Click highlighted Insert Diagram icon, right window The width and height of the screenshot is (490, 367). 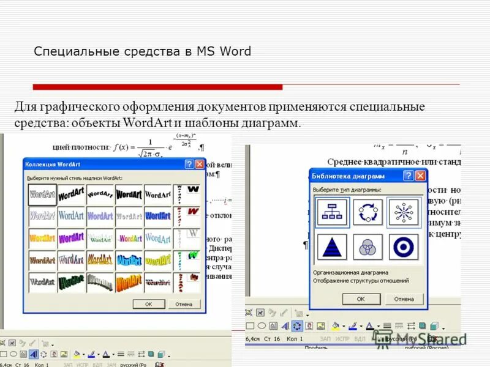pyautogui.click(x=297, y=326)
